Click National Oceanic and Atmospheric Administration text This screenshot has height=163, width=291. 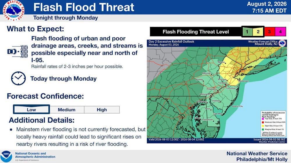point(35,155)
